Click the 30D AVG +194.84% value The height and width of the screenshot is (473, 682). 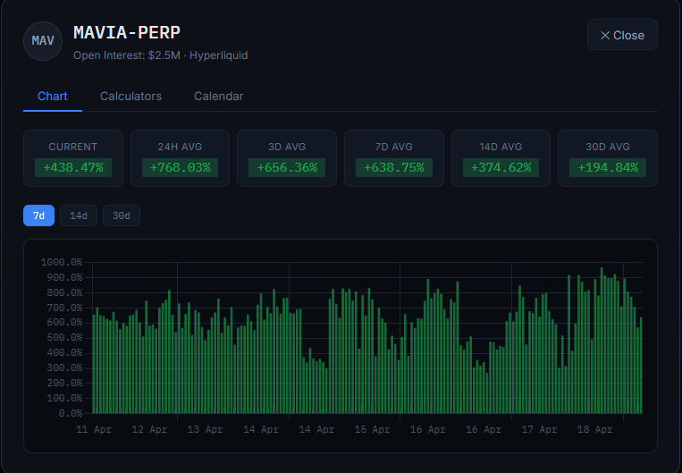pos(608,167)
